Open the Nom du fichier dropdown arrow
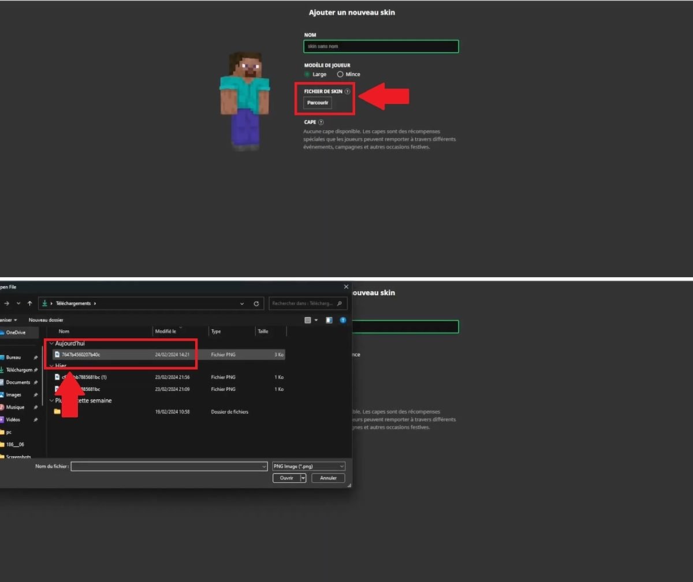693x582 pixels. click(264, 467)
